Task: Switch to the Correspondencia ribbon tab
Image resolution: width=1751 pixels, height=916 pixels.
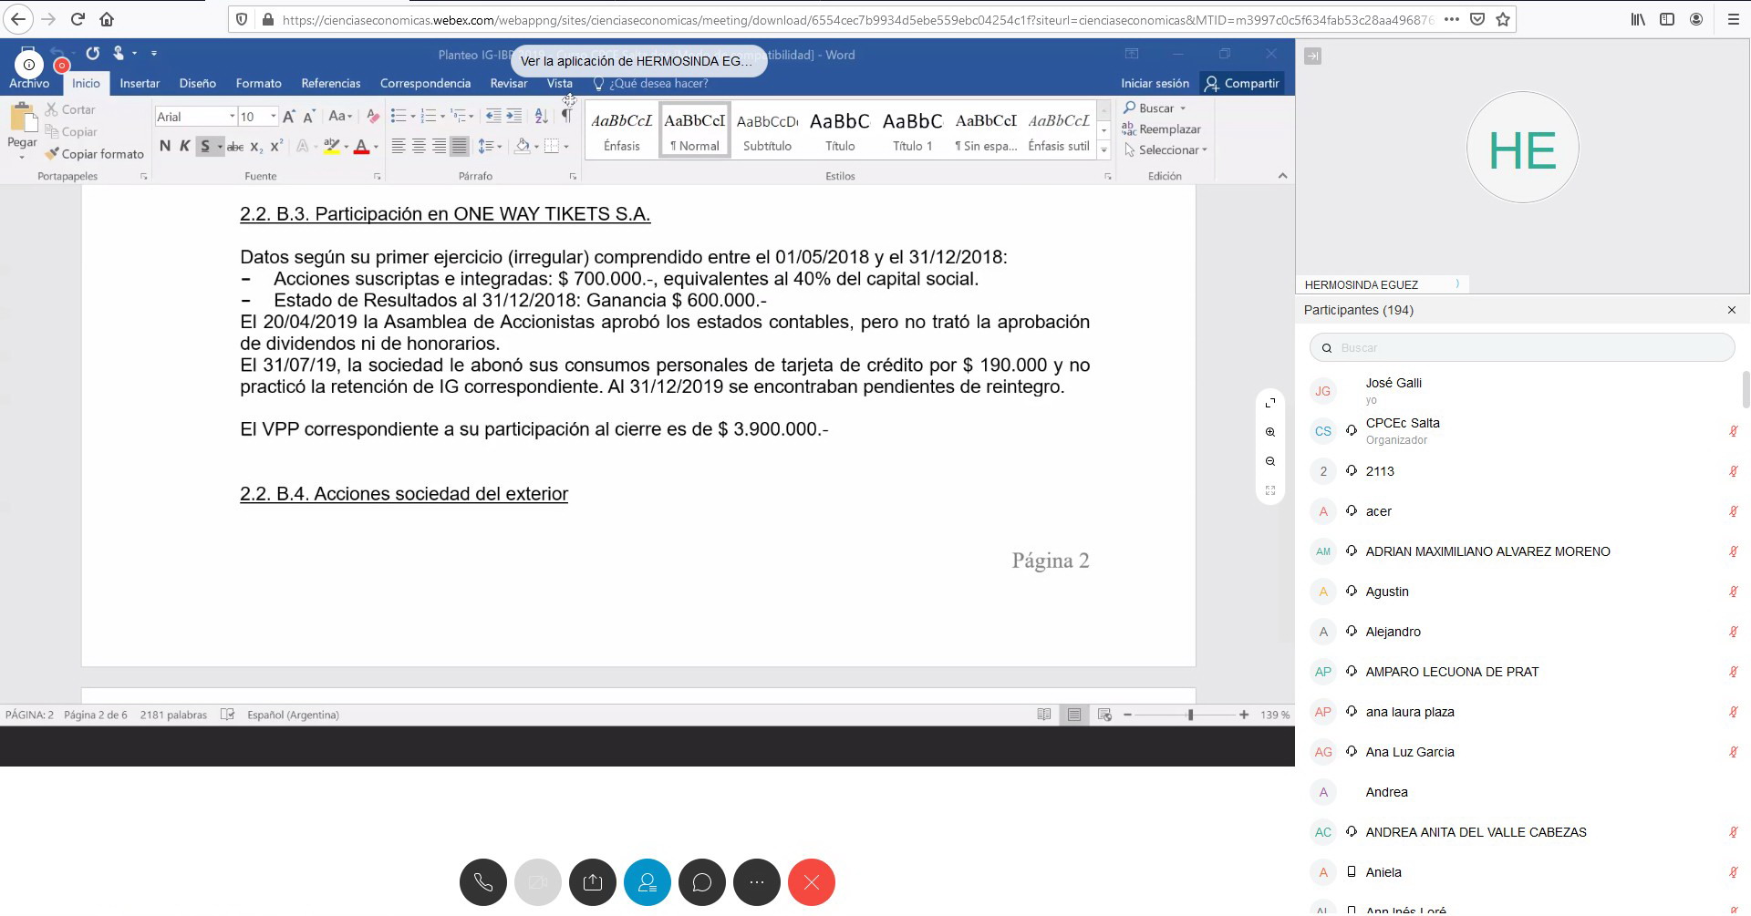Action: click(x=425, y=83)
